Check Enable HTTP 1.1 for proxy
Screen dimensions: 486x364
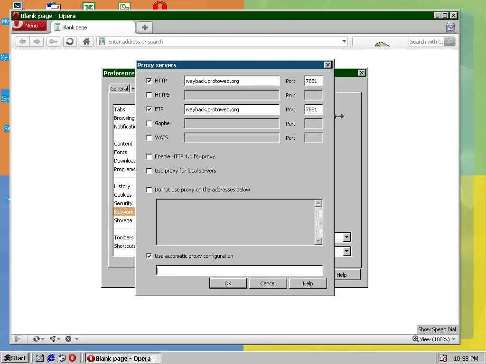click(149, 156)
